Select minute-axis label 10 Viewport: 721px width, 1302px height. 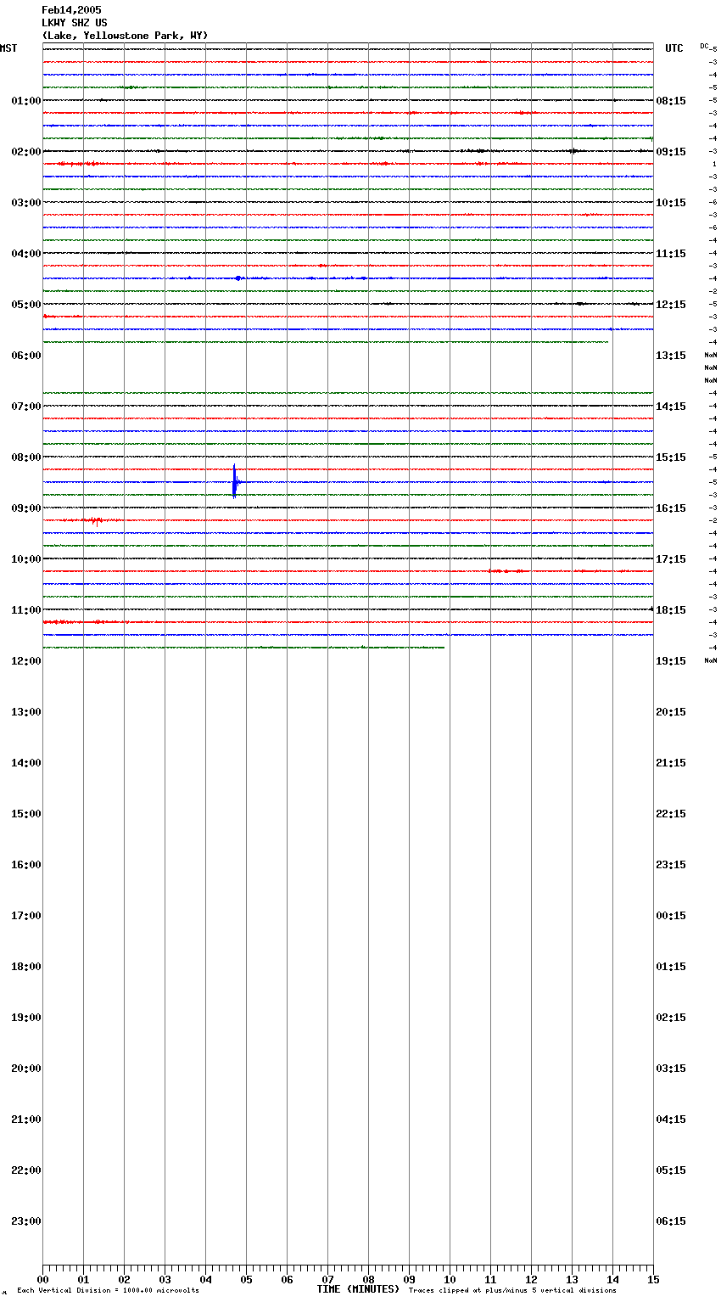(450, 1280)
